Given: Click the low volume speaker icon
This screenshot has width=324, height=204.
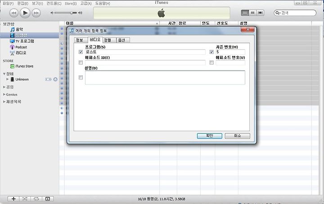Looking at the screenshot, I should point(52,13).
